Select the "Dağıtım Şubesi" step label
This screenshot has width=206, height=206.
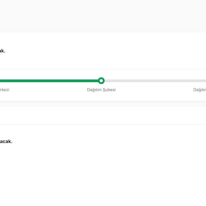click(x=101, y=90)
